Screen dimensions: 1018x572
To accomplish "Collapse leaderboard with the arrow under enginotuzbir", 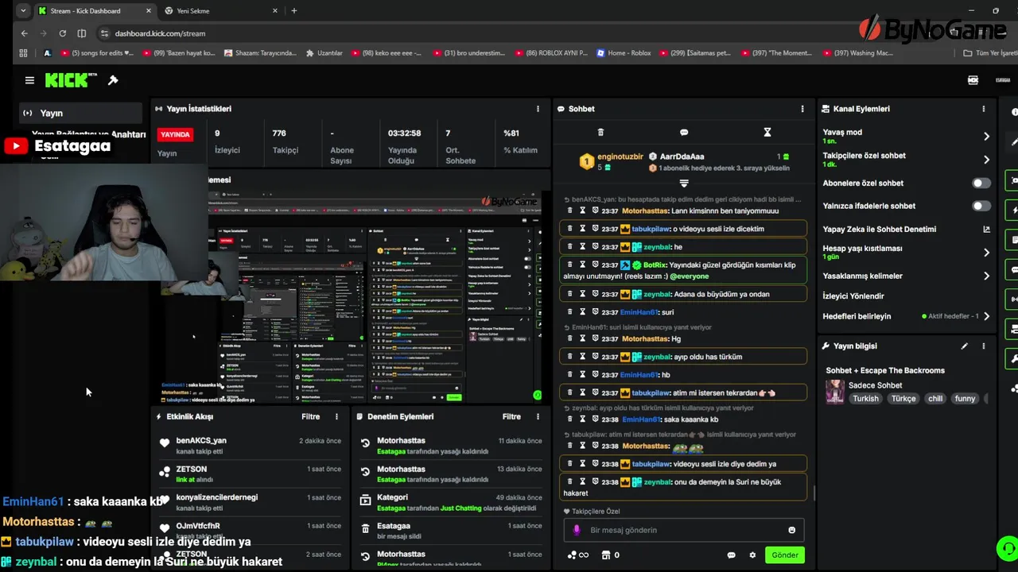I will pyautogui.click(x=683, y=184).
